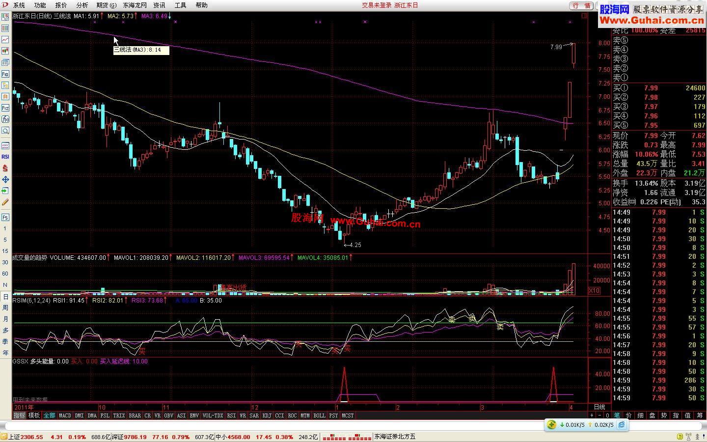Switch to the KDJ indicator tab

coord(267,415)
